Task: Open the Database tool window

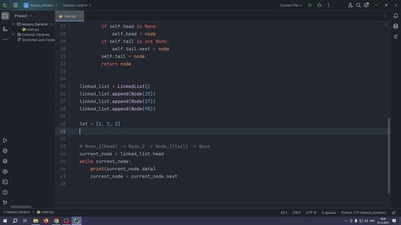Action: 395,26
